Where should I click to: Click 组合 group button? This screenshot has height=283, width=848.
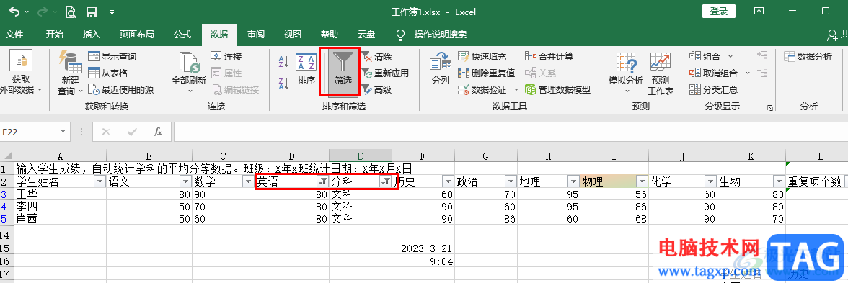pos(705,56)
